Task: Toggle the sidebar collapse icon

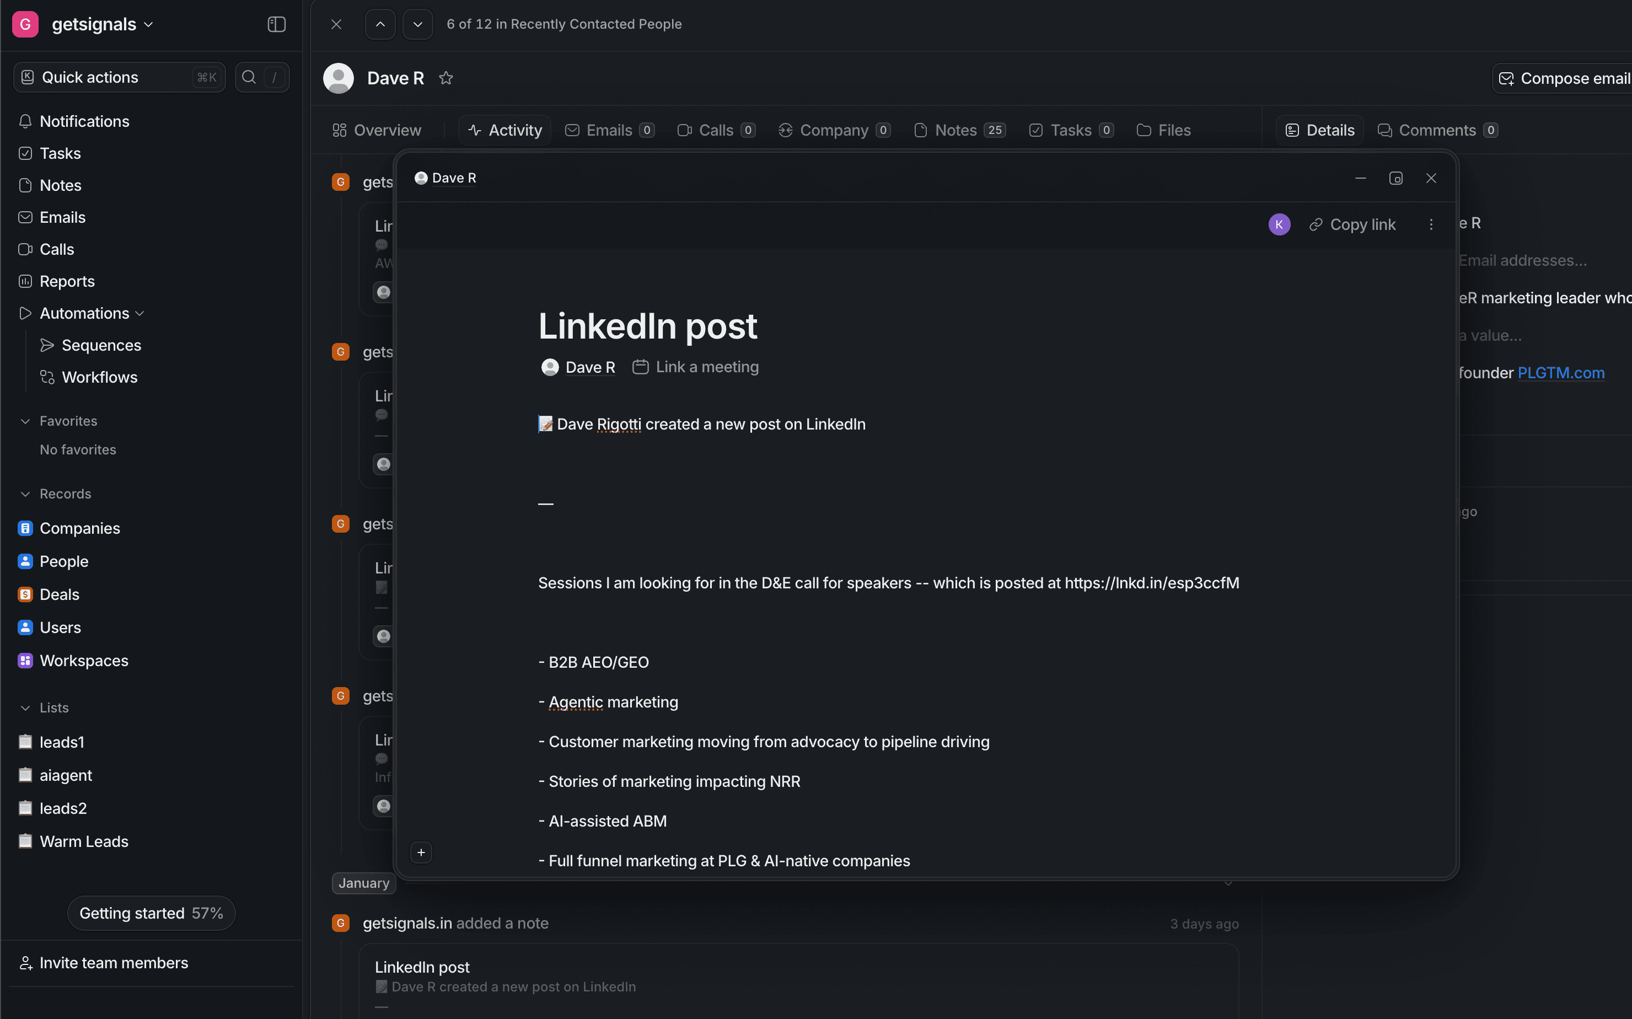Action: pos(276,24)
